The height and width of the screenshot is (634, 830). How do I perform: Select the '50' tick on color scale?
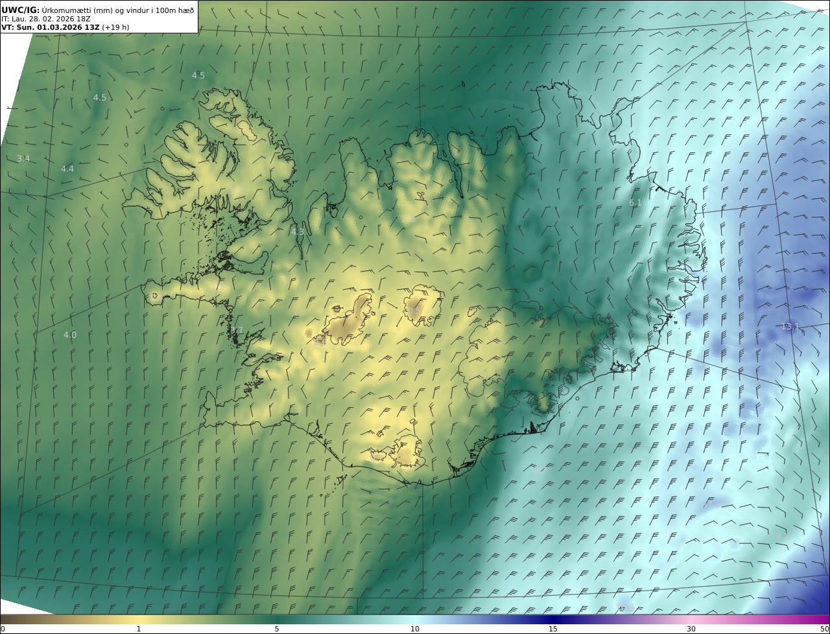pos(824,629)
